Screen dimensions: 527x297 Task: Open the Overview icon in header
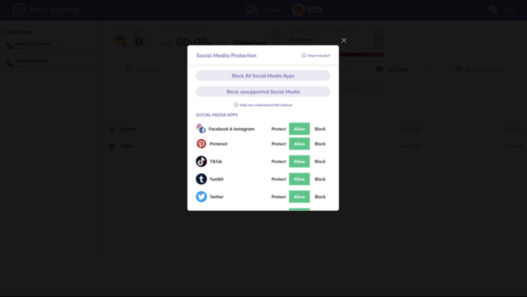(252, 9)
